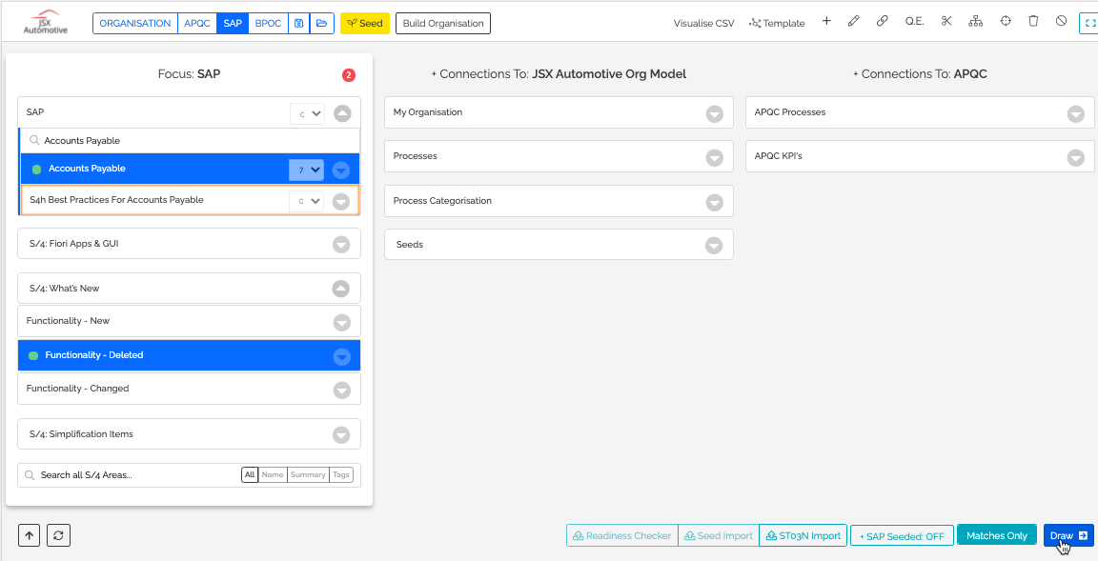Expand the Functionality - New row
Viewport: 1098px width, 561px height.
[x=342, y=322]
